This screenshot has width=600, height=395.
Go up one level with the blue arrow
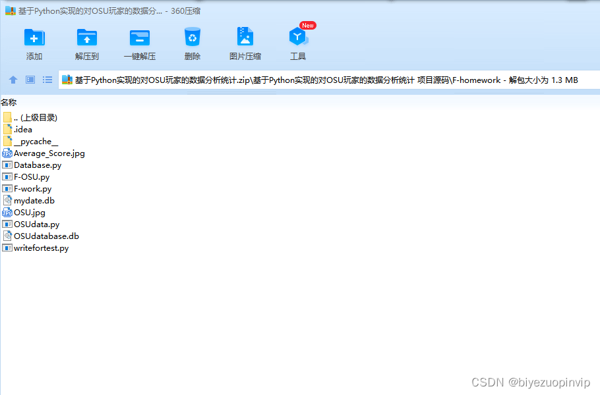tap(13, 80)
